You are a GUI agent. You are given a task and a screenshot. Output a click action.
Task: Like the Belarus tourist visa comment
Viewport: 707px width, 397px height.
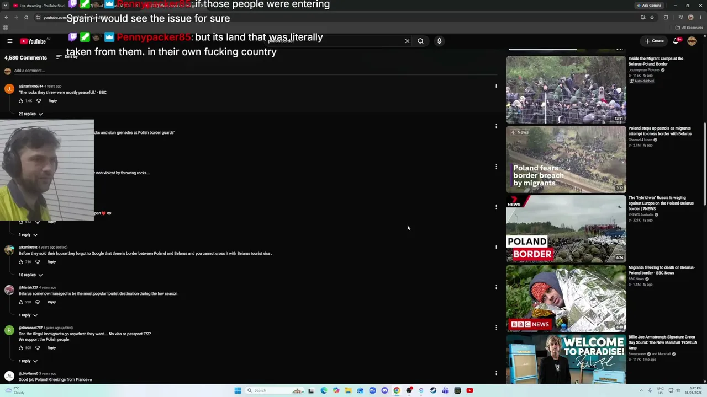(x=21, y=262)
